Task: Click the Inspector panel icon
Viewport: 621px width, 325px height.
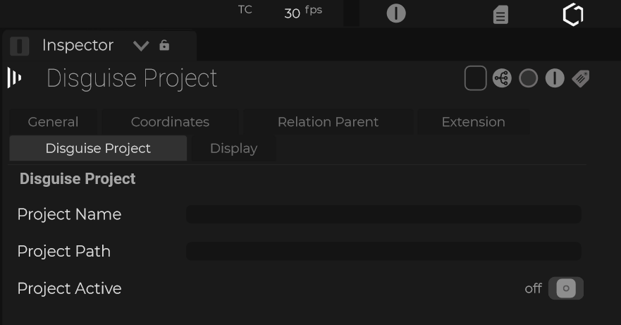Action: [20, 46]
